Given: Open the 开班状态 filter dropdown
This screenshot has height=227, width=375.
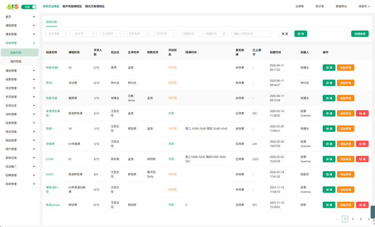Looking at the screenshot, I should (165, 34).
